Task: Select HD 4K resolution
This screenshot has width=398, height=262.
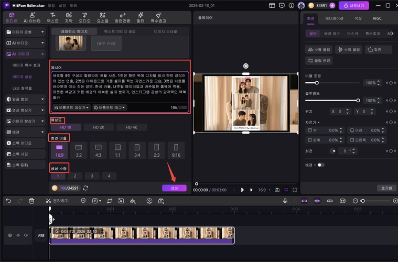Action: (132, 127)
